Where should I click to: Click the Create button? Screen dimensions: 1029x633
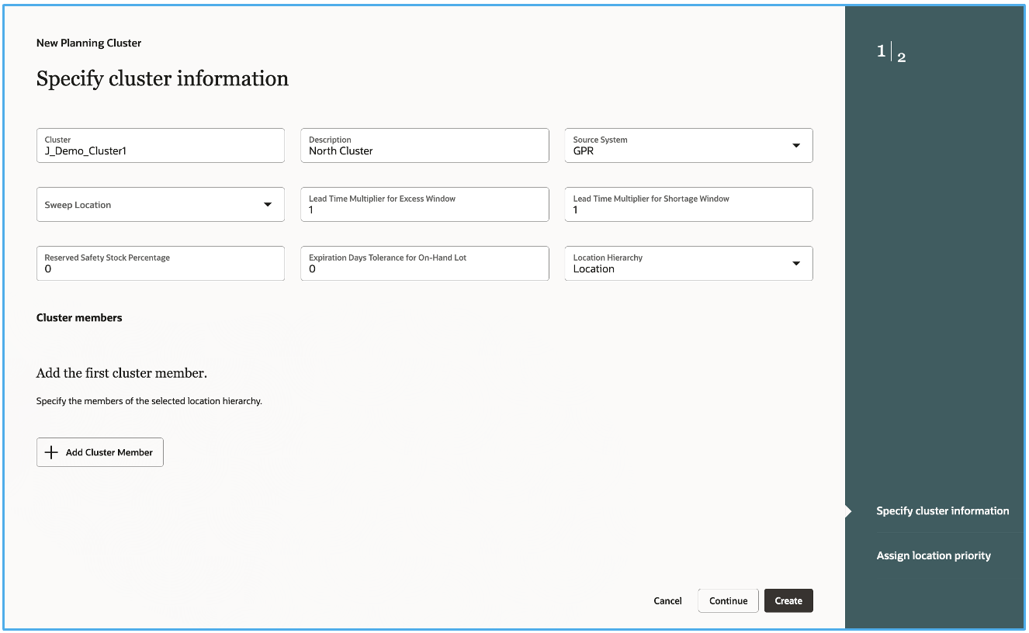788,600
